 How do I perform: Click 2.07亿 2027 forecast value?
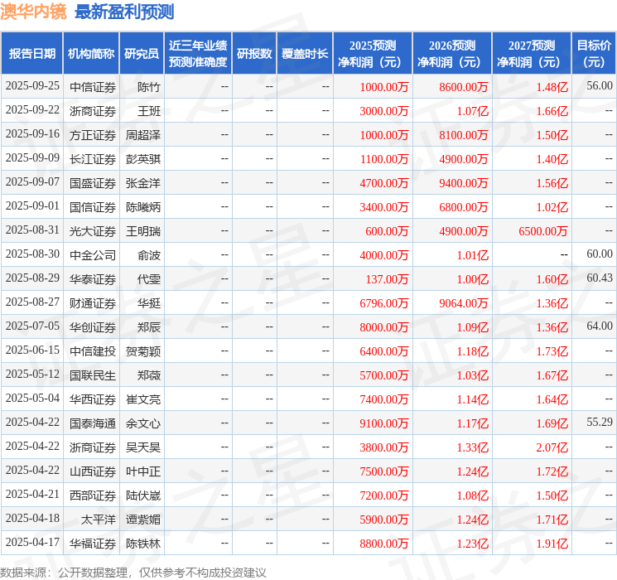[552, 447]
